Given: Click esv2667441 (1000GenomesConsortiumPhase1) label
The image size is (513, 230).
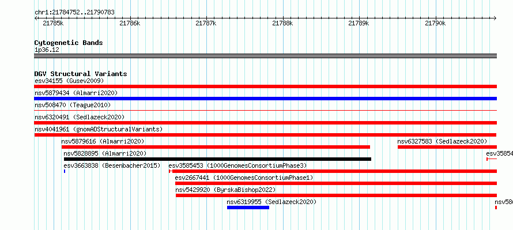Looking at the screenshot, I should pyautogui.click(x=244, y=178).
